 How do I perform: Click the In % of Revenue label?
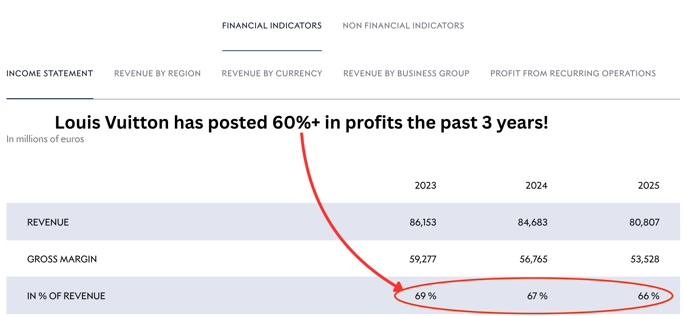click(x=66, y=296)
